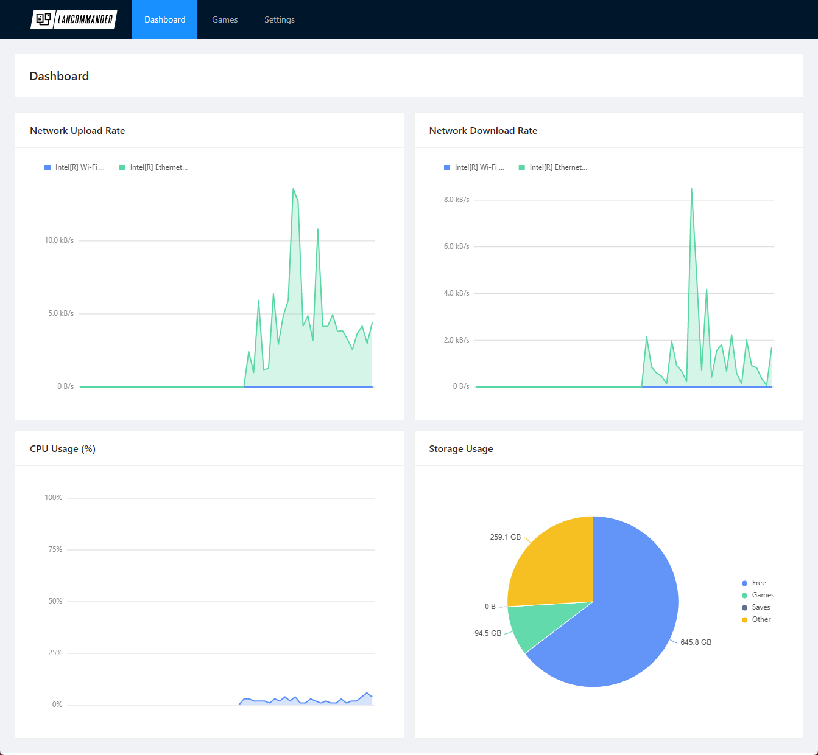Click the highest peak in Network Download chart
818x755 pixels.
point(691,189)
